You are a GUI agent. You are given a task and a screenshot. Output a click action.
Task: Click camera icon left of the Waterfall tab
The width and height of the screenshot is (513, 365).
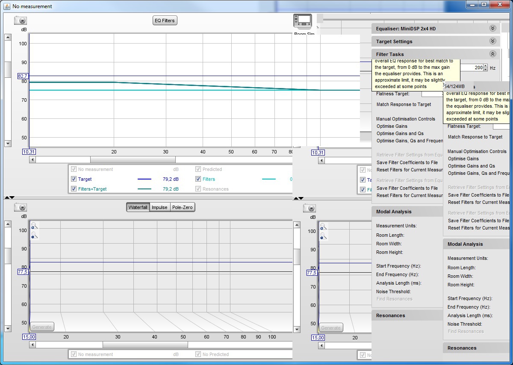pos(20,207)
